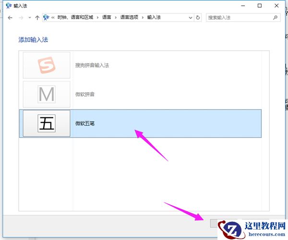Expand chevron after 语言 breadcrumb

[x=116, y=18]
